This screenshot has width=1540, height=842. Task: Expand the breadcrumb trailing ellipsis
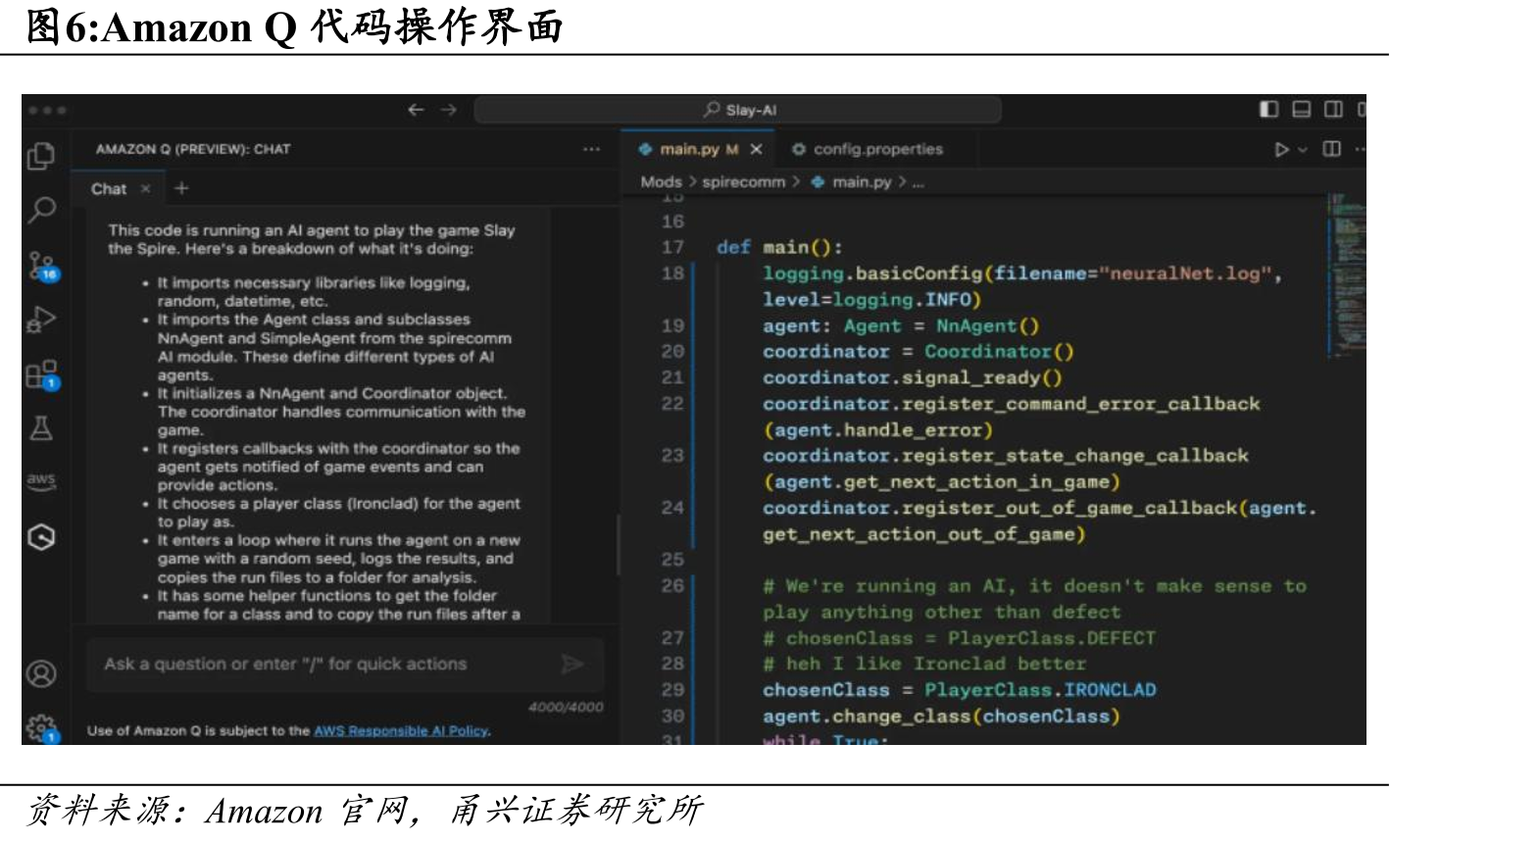918,182
